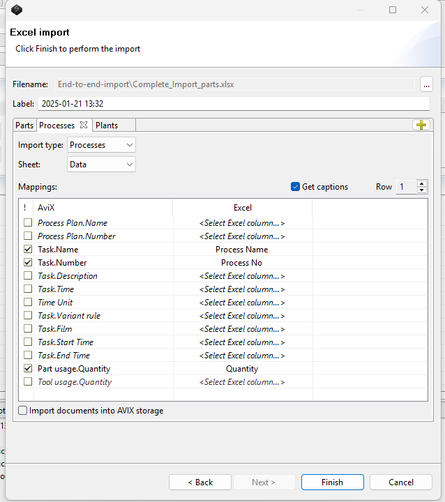Click the application logo icon in title bar
This screenshot has width=445, height=502.
(17, 10)
